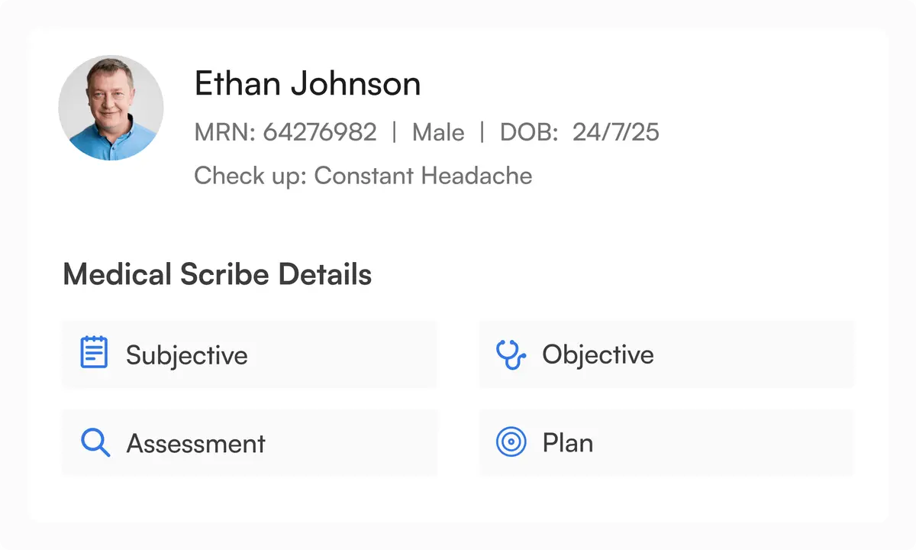
Task: Select the MRN number 64276982
Action: (320, 132)
